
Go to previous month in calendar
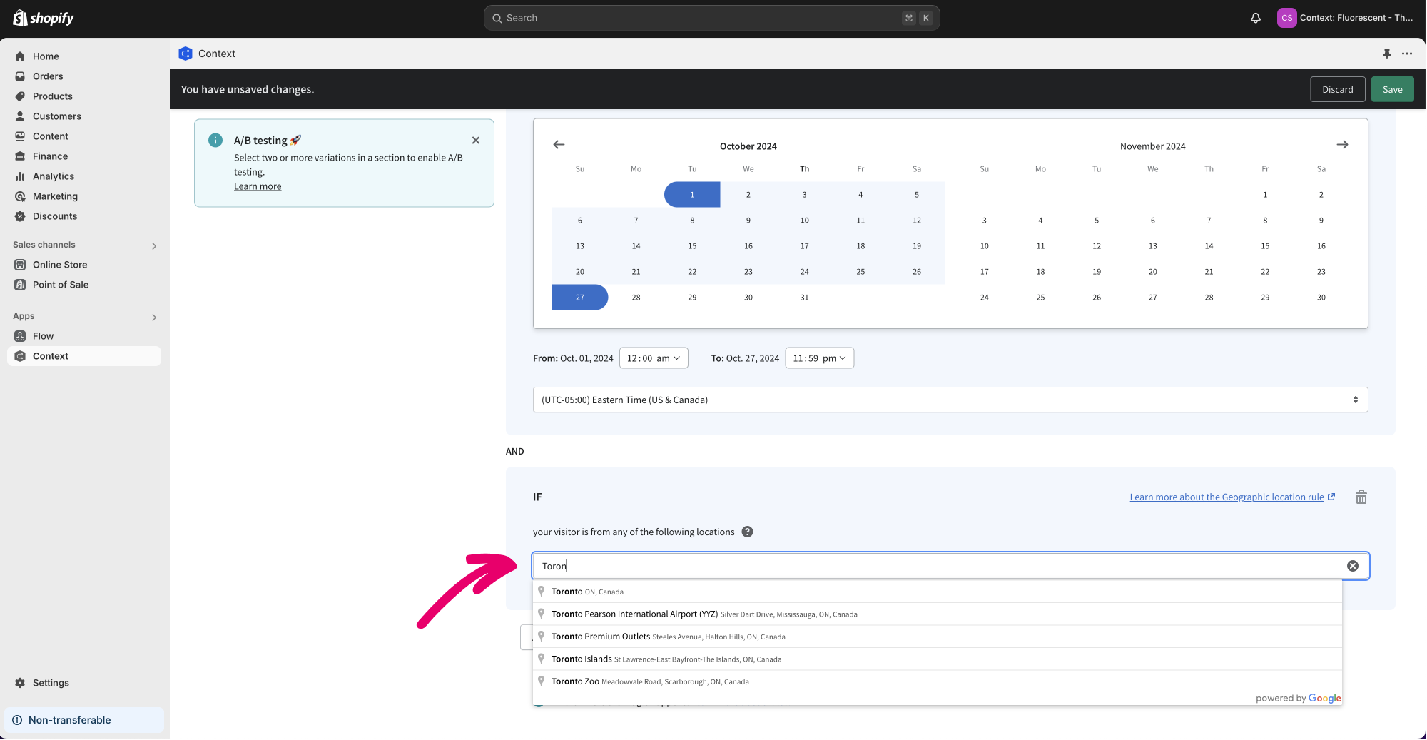(559, 145)
